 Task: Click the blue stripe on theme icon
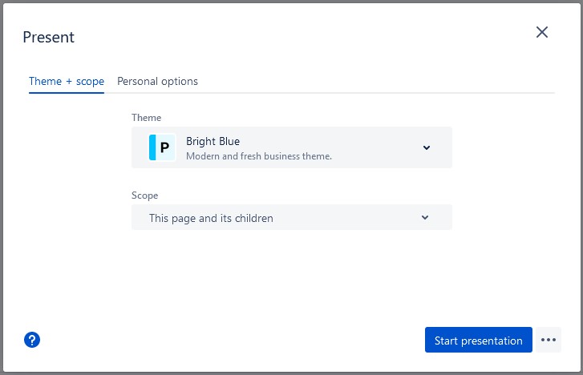tap(152, 147)
